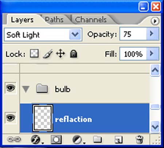The width and height of the screenshot is (164, 148).
Task: Open the Soft Light blend mode dropdown
Action: point(43,35)
